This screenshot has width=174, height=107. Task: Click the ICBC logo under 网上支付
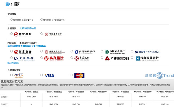pos(55,52)
